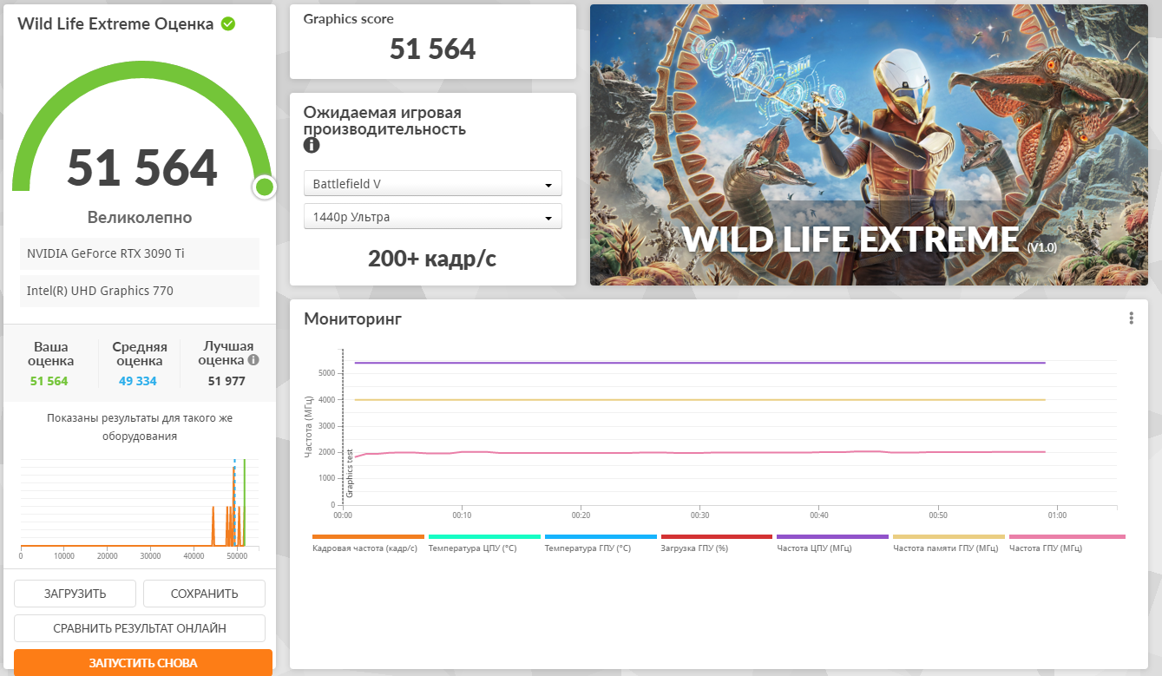Click СРАВНИТЬ РЕЗУЛЬТАТ ОНЛАЙН button
This screenshot has width=1162, height=676.
(x=140, y=628)
